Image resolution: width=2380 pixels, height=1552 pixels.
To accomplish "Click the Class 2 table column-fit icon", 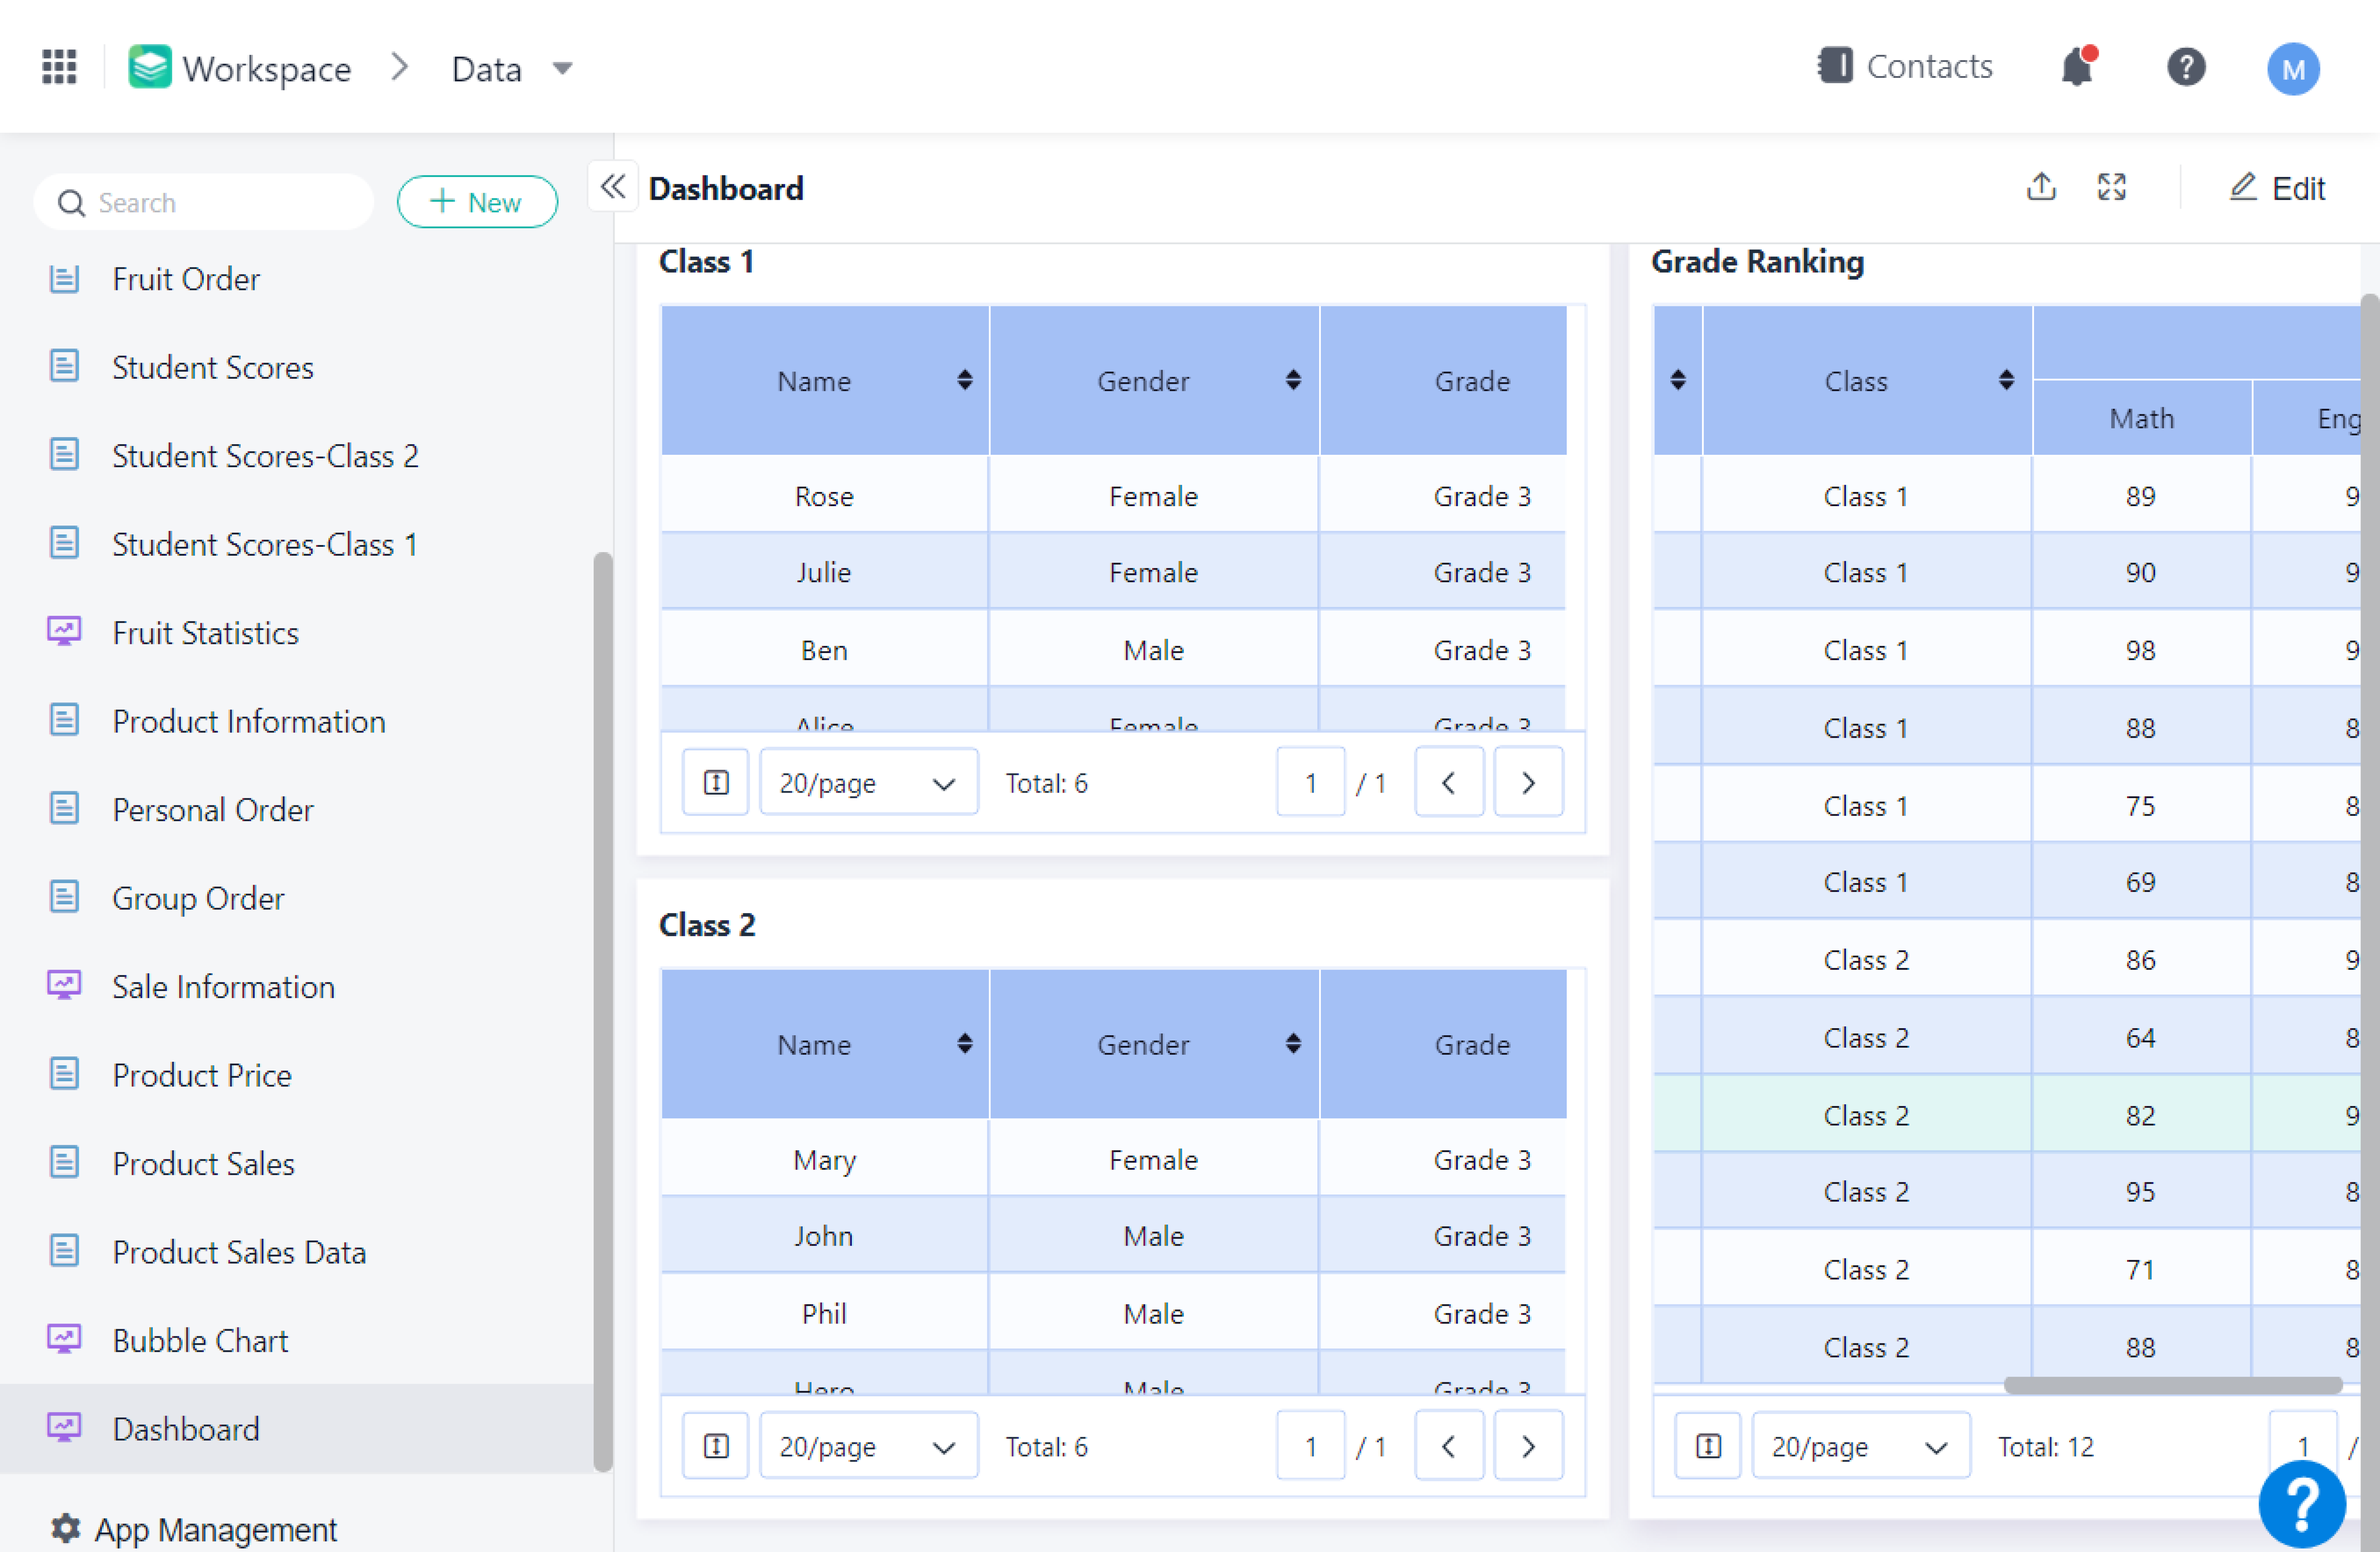I will (x=716, y=1446).
